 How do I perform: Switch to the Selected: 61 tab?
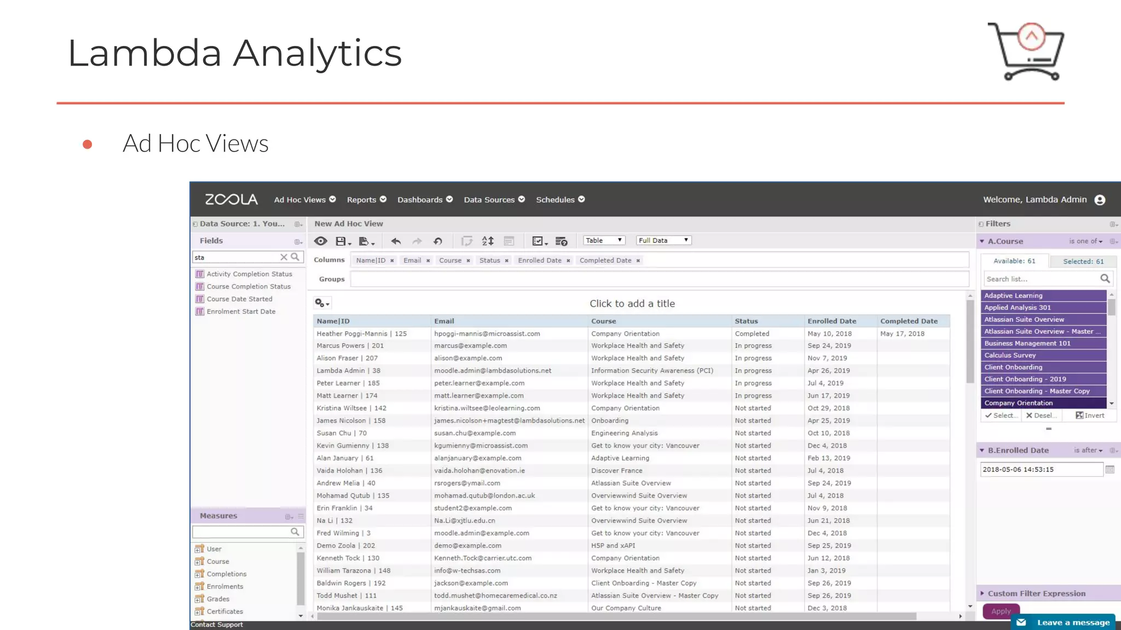pyautogui.click(x=1083, y=261)
